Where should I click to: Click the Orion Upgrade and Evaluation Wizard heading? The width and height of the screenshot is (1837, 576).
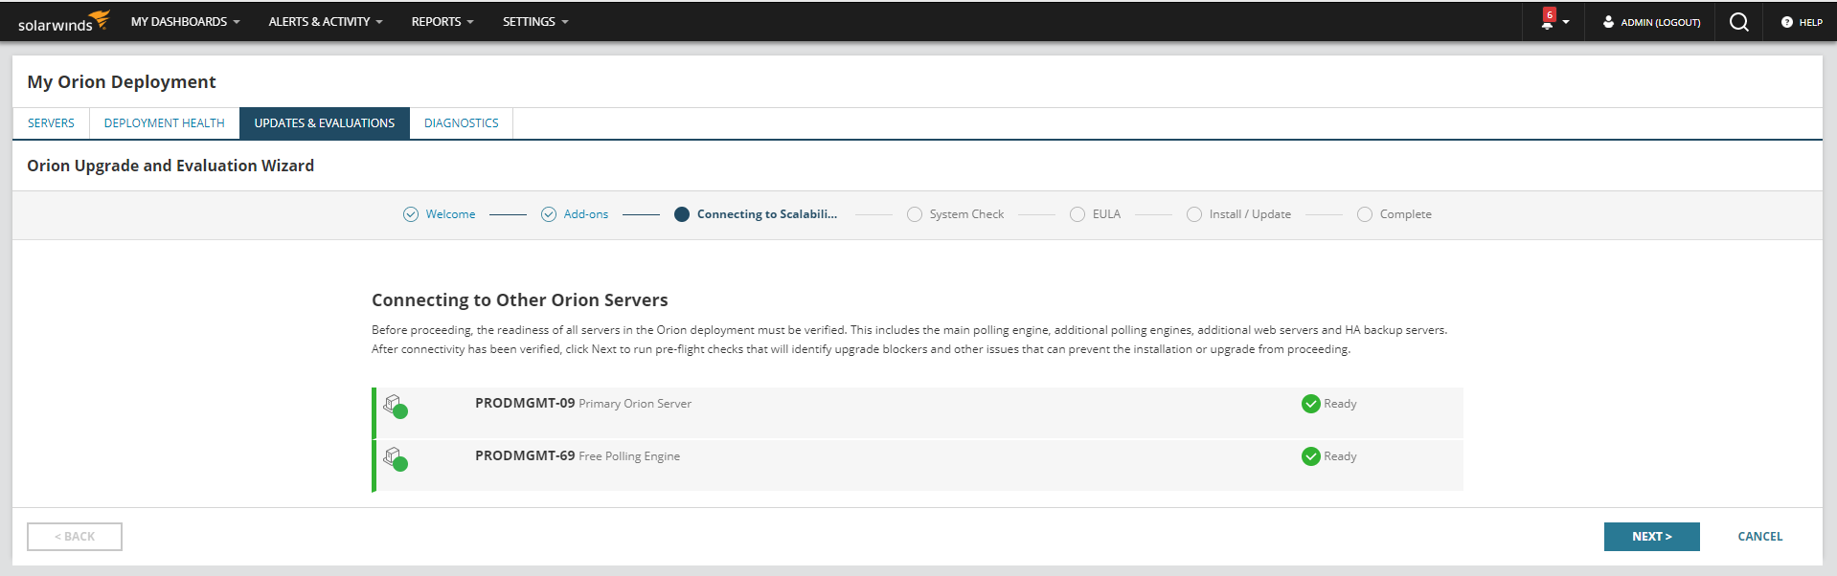[170, 166]
